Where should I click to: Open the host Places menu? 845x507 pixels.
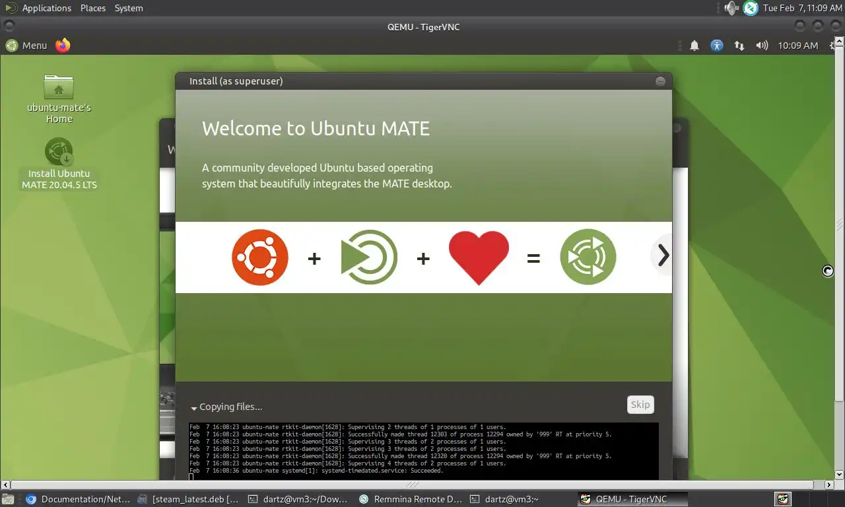93,8
